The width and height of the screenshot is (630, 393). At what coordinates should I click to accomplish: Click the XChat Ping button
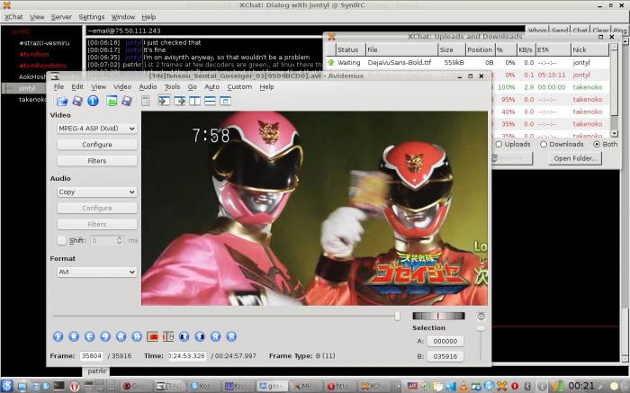click(x=619, y=31)
